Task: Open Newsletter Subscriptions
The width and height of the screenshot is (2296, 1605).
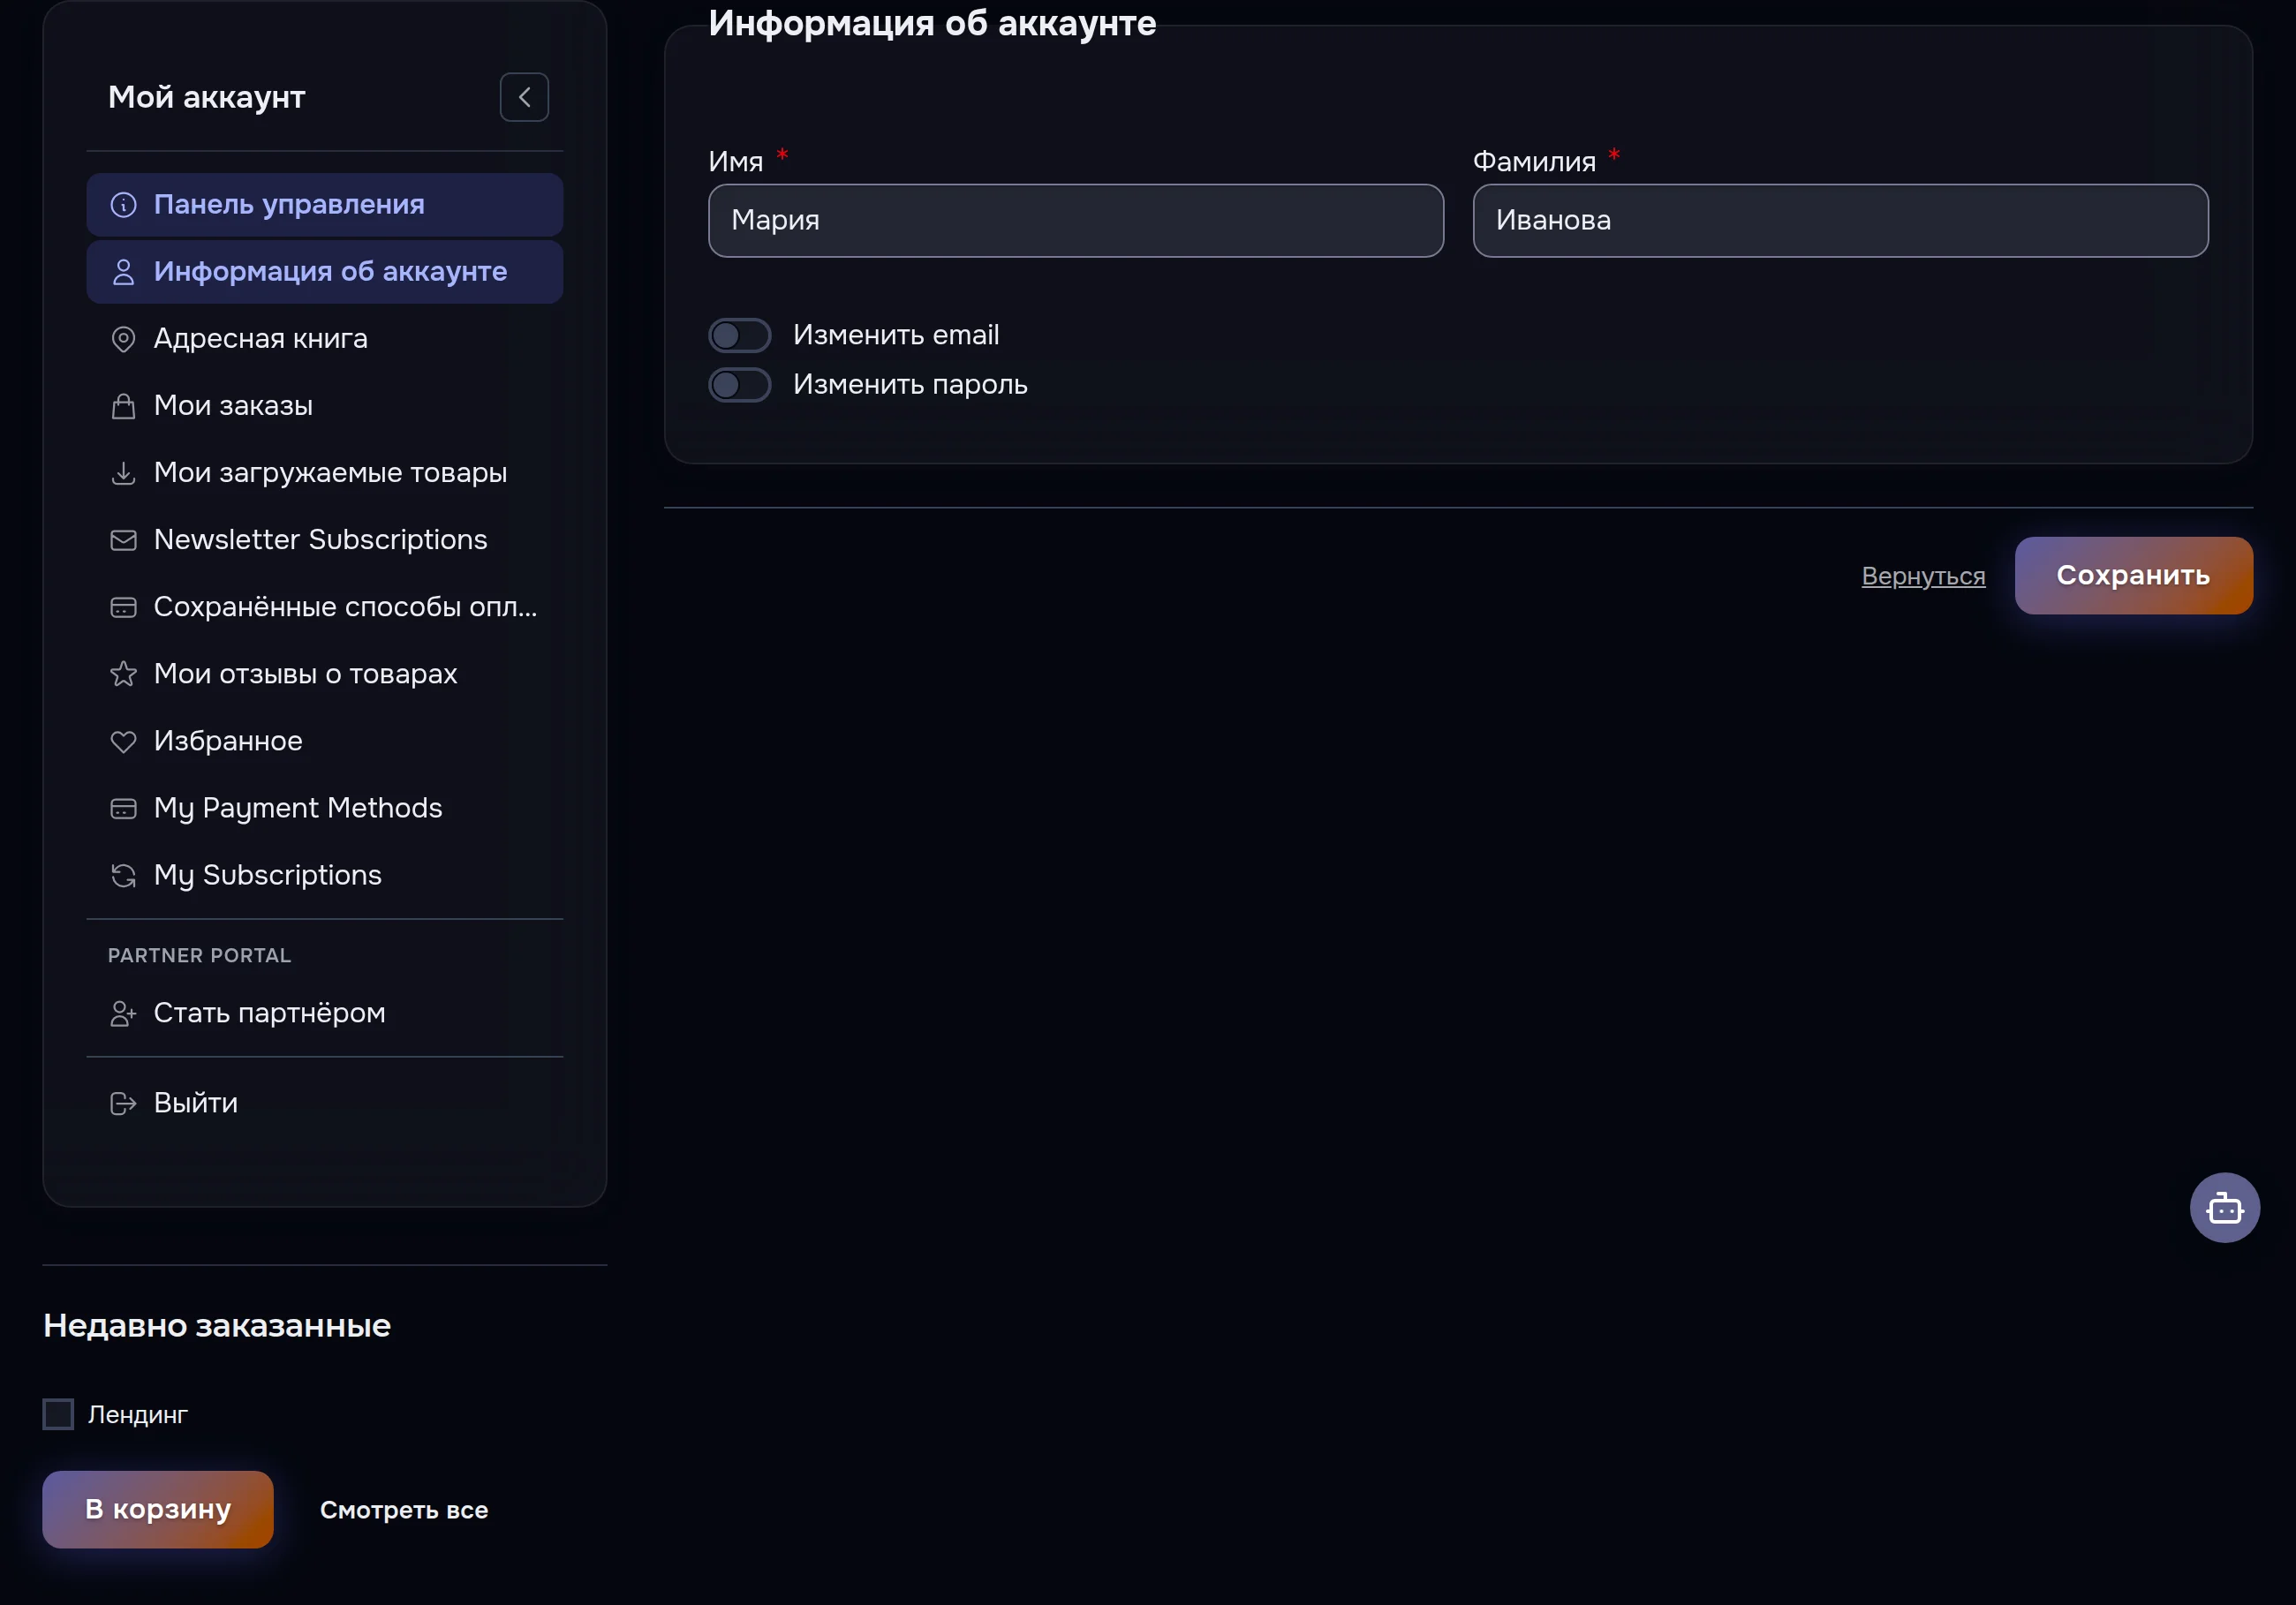Action: [325, 540]
